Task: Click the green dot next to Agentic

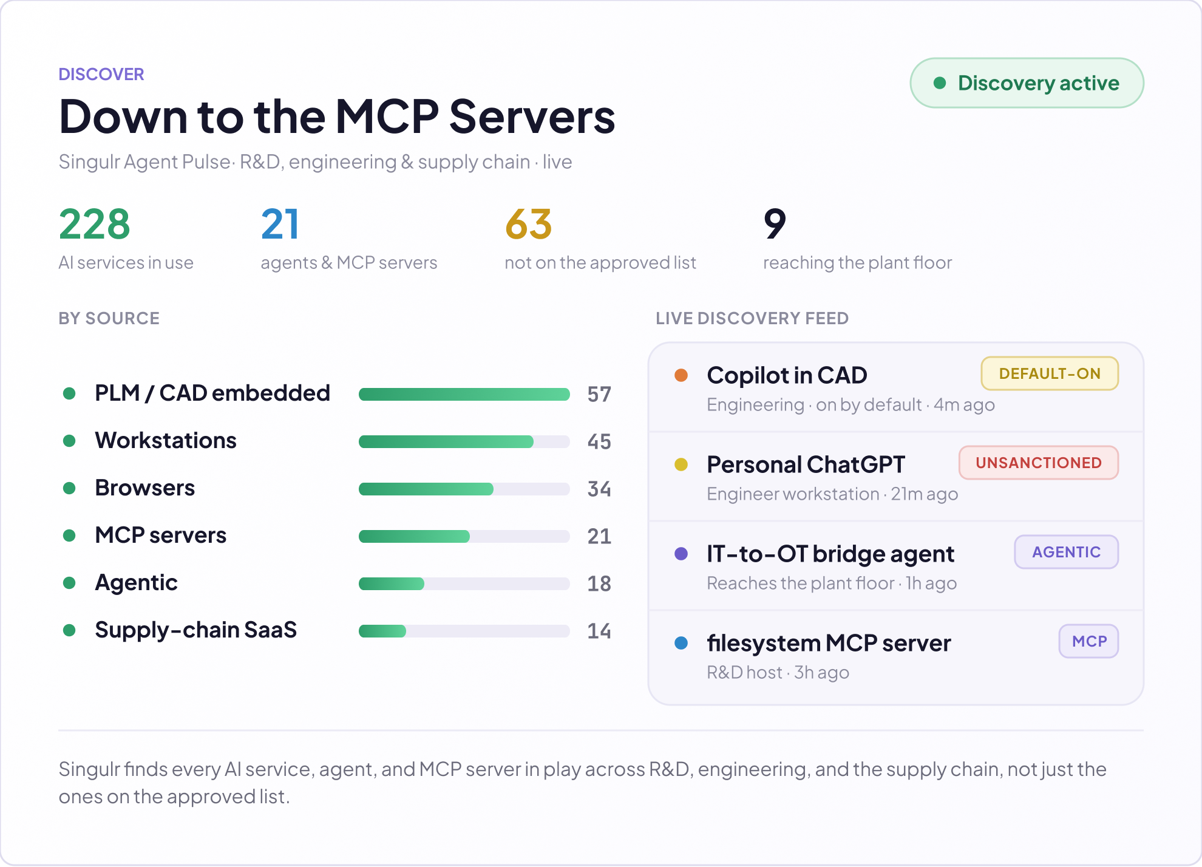Action: coord(69,583)
